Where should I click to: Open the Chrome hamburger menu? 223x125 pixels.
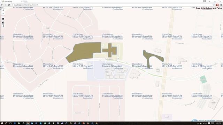coord(221,5)
